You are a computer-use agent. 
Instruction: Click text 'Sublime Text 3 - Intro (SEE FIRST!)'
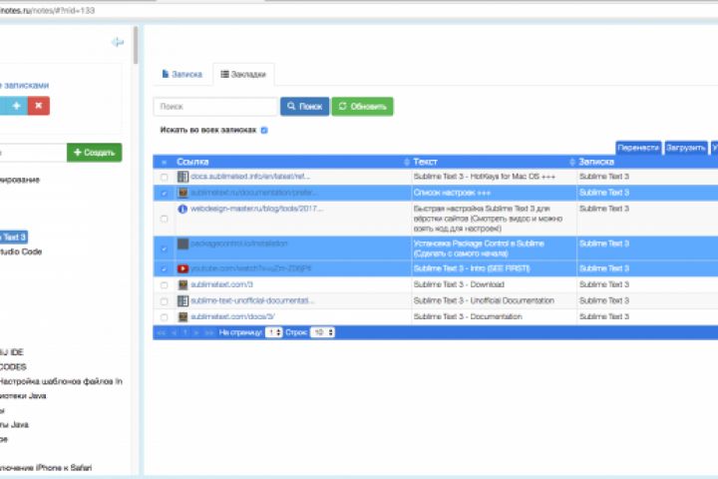tap(471, 268)
